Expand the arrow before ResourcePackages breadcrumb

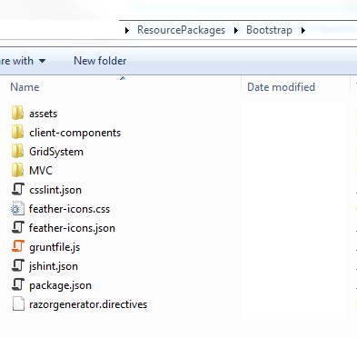127,30
